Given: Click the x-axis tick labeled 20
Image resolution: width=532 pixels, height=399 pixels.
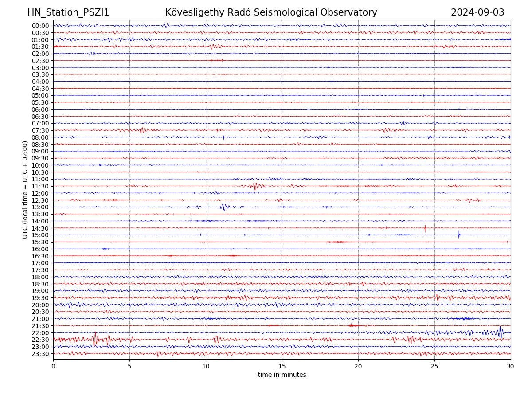Looking at the screenshot, I should point(358,367).
